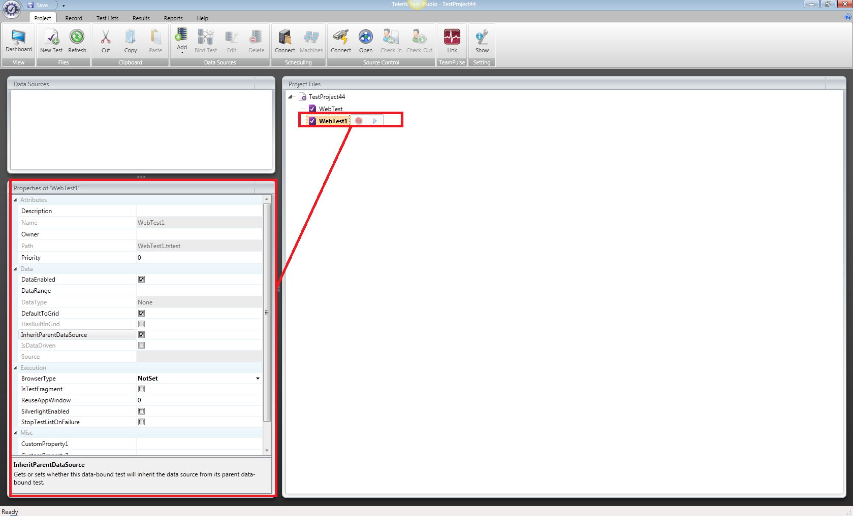
Task: Open the Dashboard view
Action: pos(19,41)
